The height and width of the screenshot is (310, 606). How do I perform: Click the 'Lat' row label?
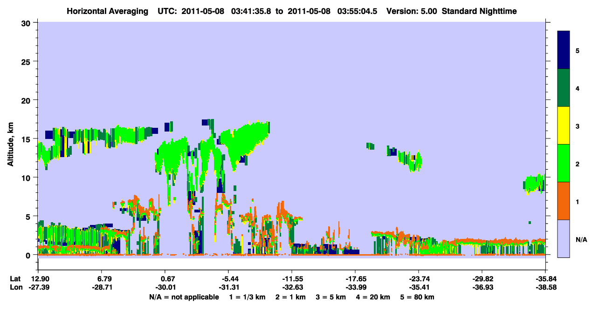[x=15, y=279]
